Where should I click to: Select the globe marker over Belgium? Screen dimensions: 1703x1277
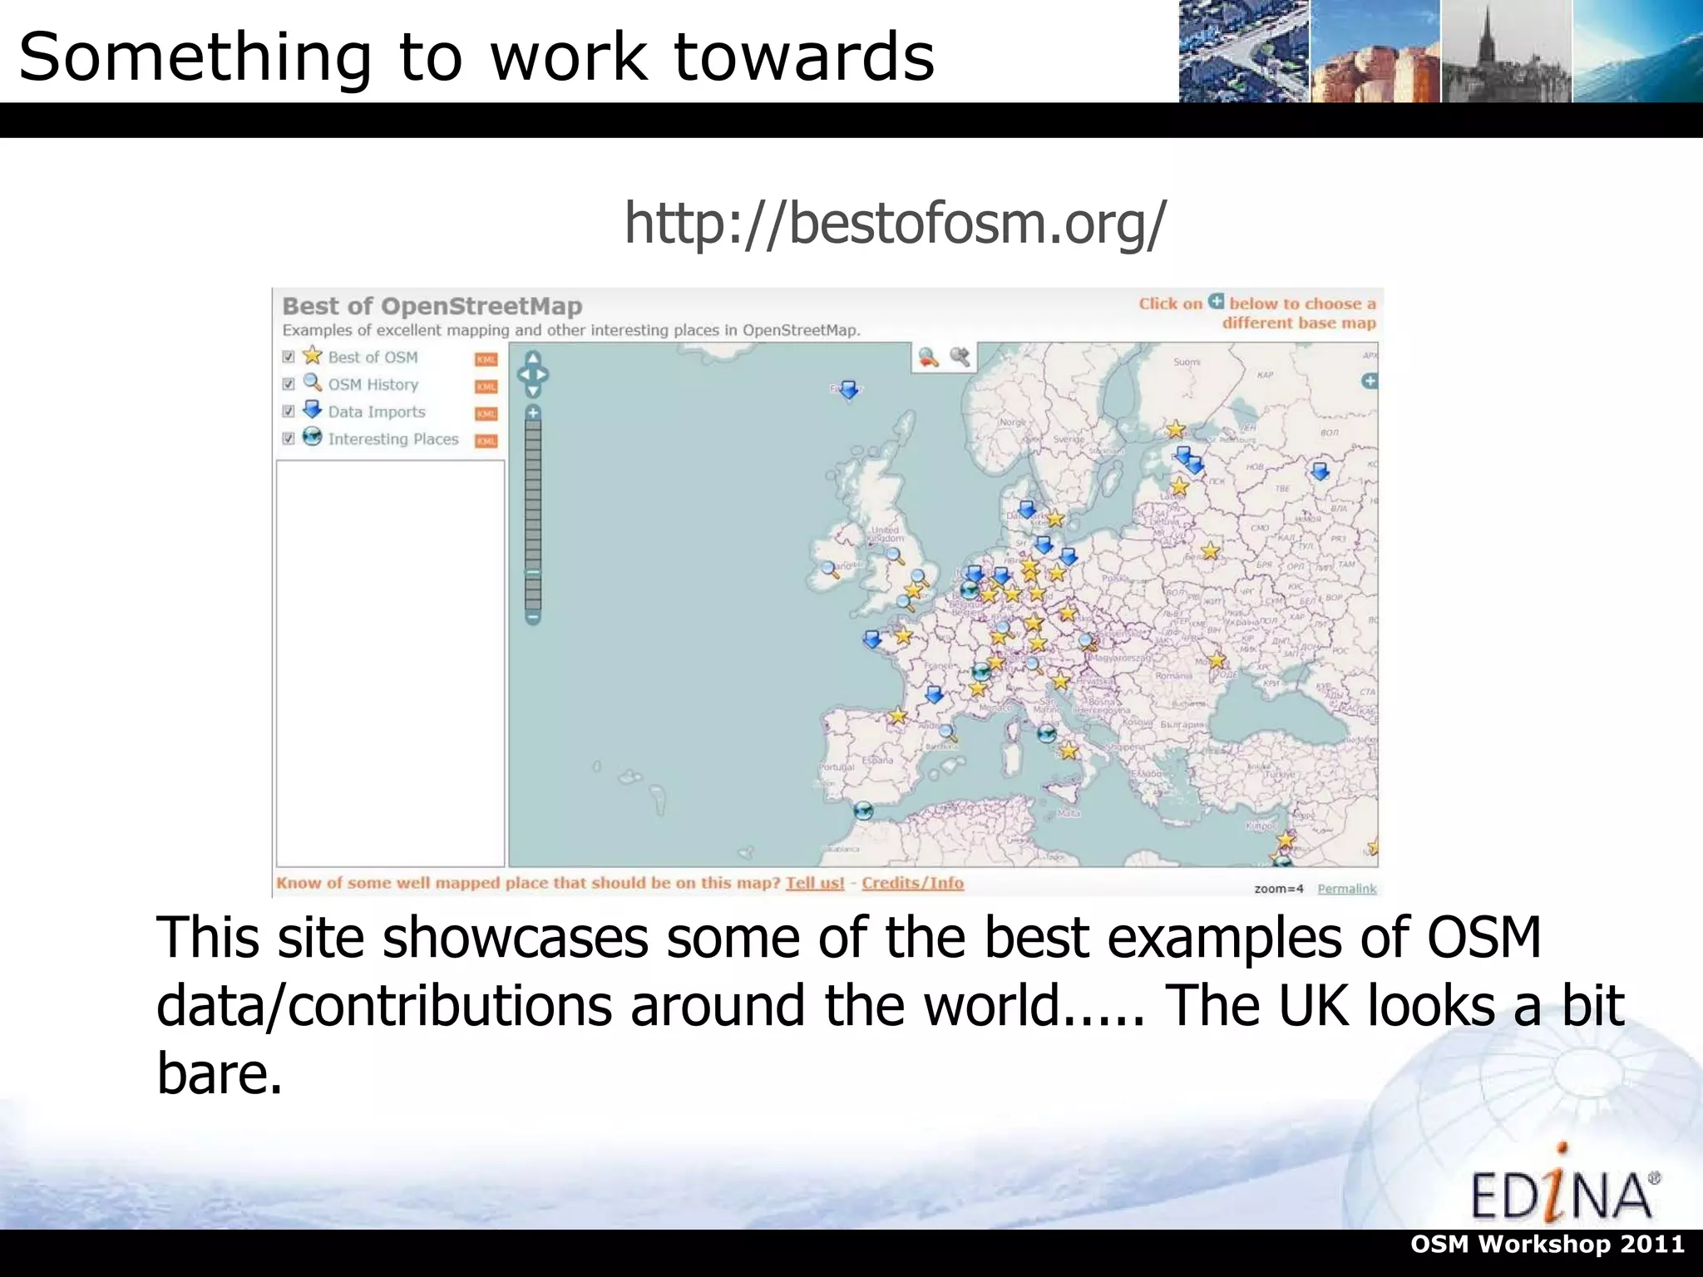(x=969, y=589)
